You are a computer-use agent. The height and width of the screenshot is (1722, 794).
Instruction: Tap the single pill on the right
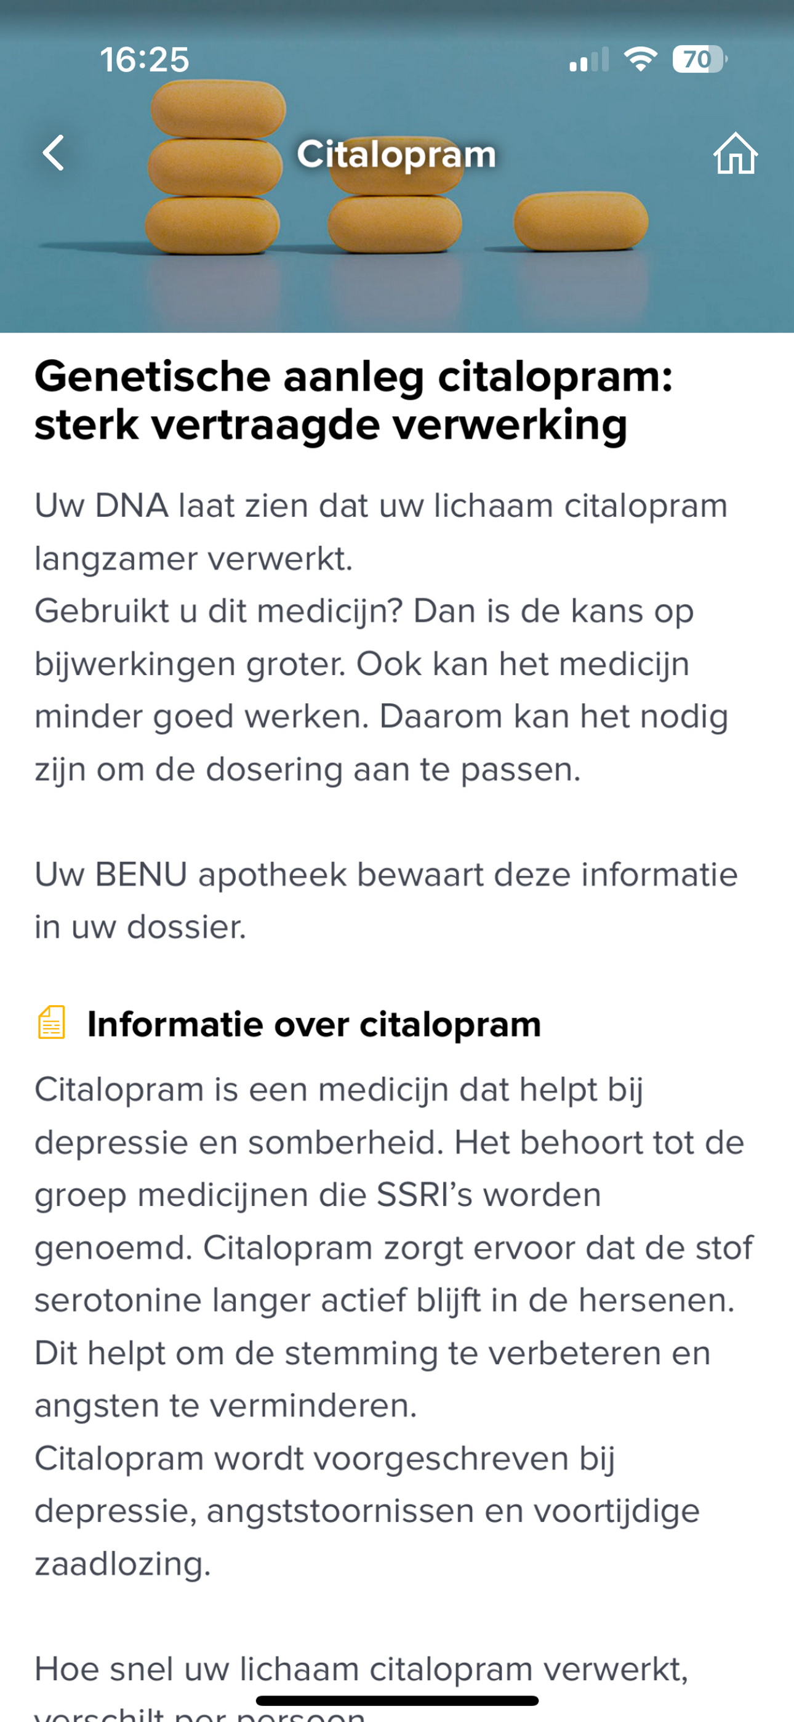tap(580, 220)
